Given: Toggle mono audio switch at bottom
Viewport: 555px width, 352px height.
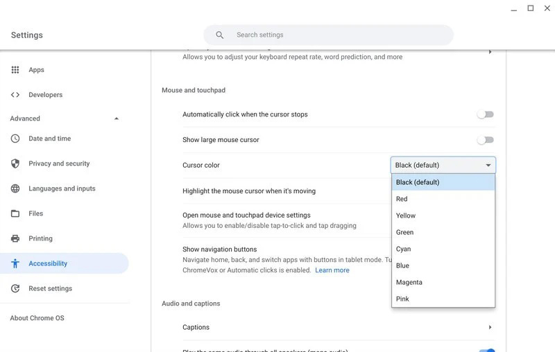Looking at the screenshot, I should tap(487, 350).
